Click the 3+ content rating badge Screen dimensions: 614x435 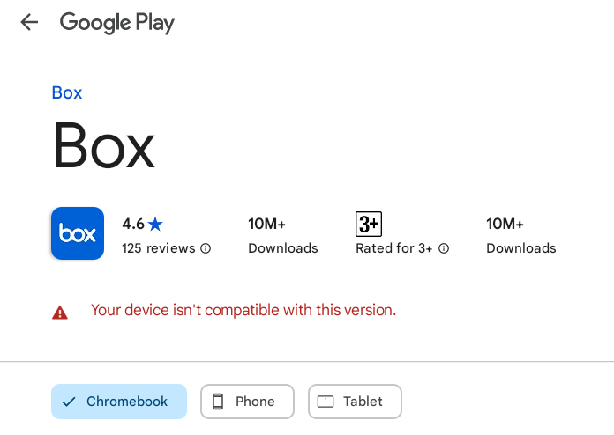[368, 225]
